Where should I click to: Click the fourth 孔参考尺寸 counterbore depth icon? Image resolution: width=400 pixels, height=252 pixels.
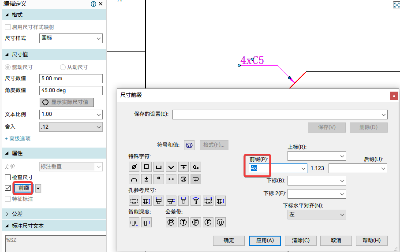tap(171, 201)
